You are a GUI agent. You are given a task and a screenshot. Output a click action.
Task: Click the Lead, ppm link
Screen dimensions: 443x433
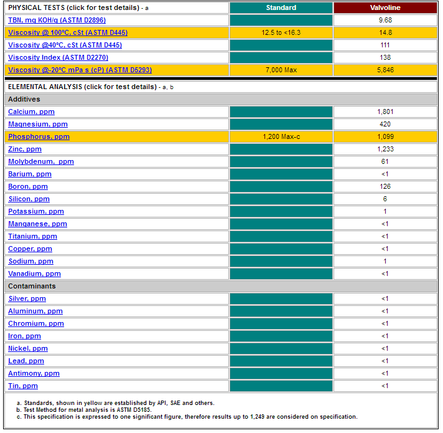click(26, 361)
